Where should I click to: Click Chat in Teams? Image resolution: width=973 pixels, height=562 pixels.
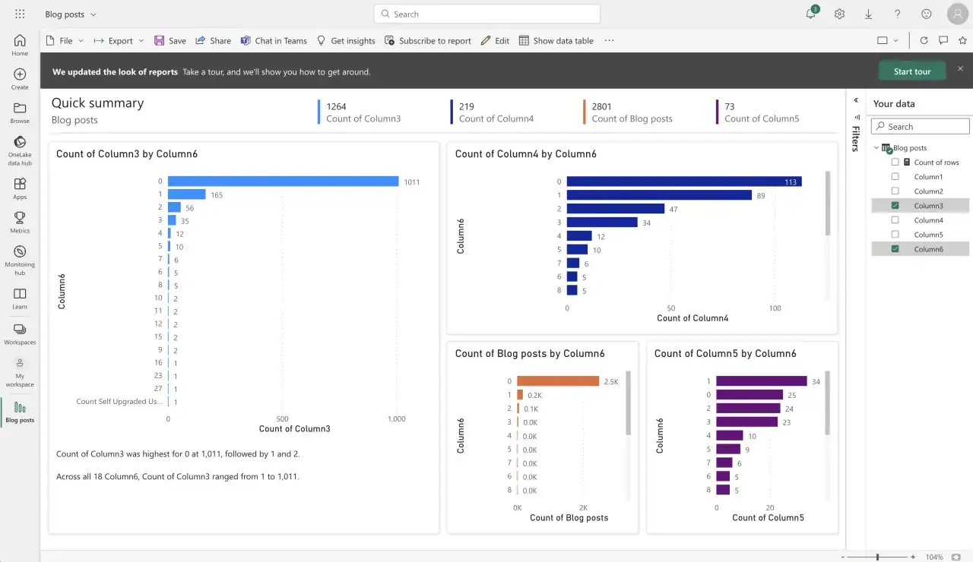click(x=274, y=40)
